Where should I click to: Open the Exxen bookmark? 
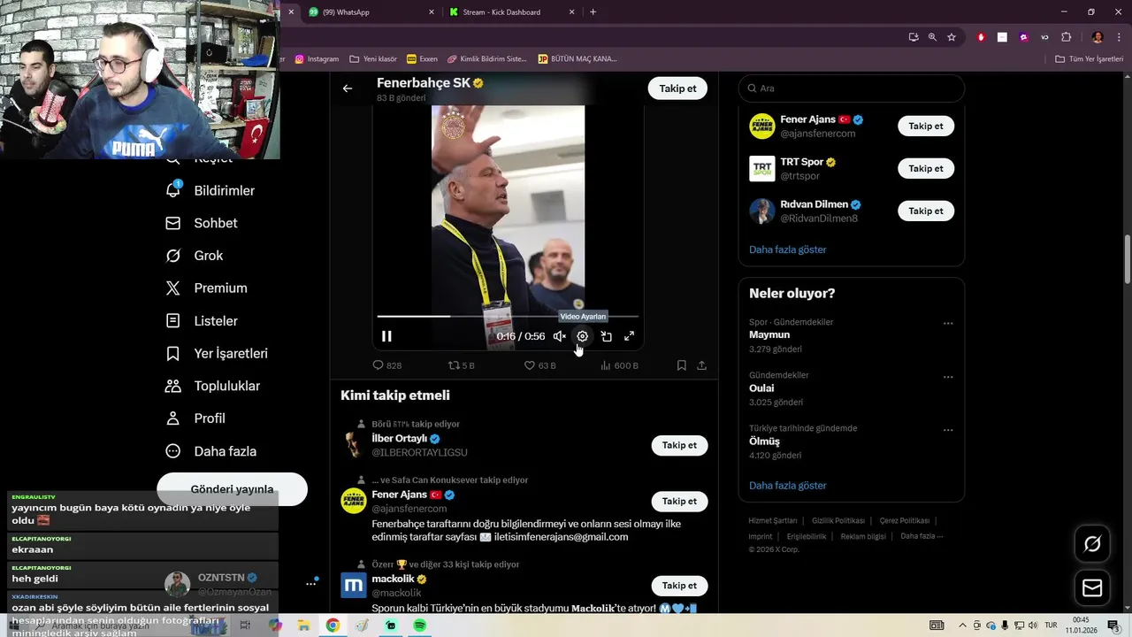(x=422, y=59)
